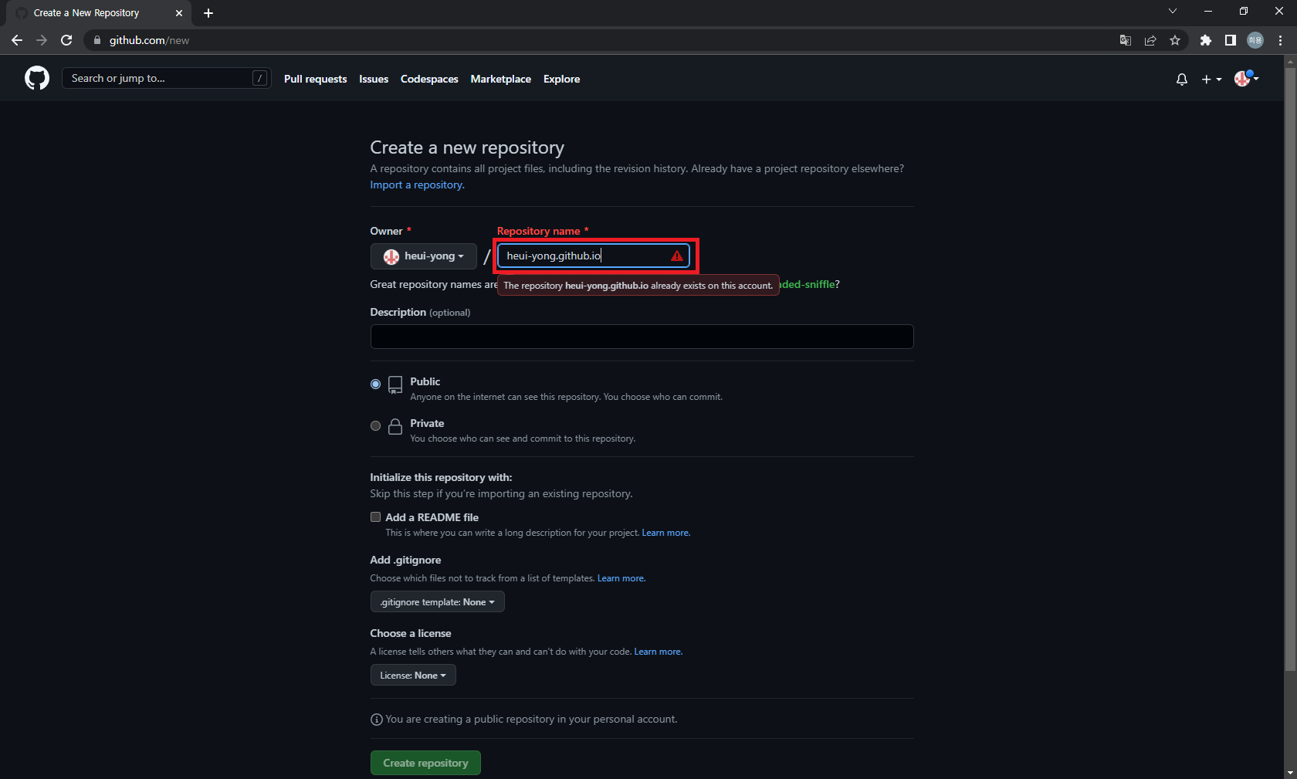This screenshot has height=779, width=1297.
Task: Follow the Import a repository link
Action: 417,185
